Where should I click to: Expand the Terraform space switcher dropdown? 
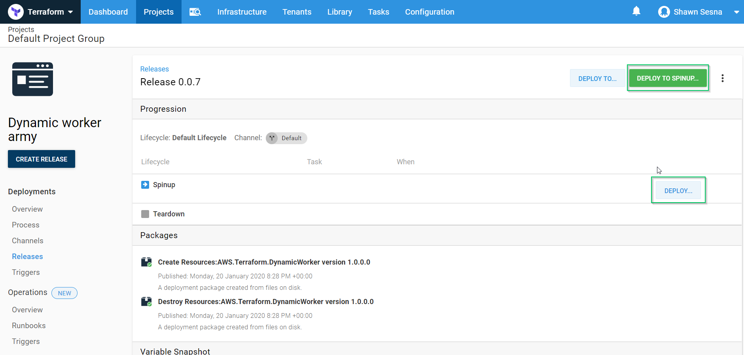click(x=70, y=12)
